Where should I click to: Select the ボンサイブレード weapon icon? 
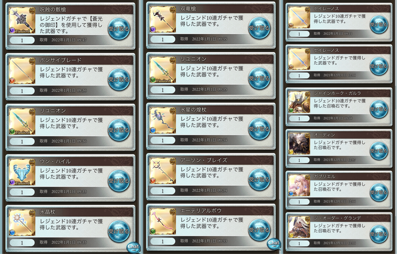(22, 71)
